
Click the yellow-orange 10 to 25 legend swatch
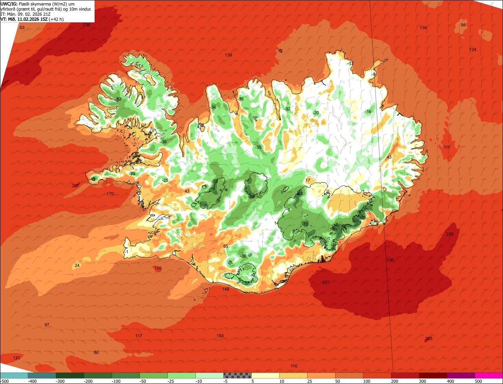pyautogui.click(x=293, y=375)
